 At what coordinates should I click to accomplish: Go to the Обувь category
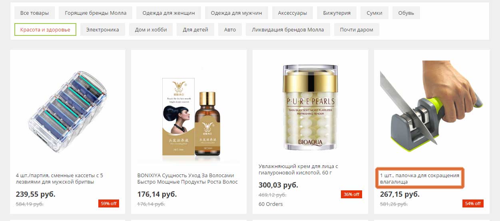coord(406,13)
